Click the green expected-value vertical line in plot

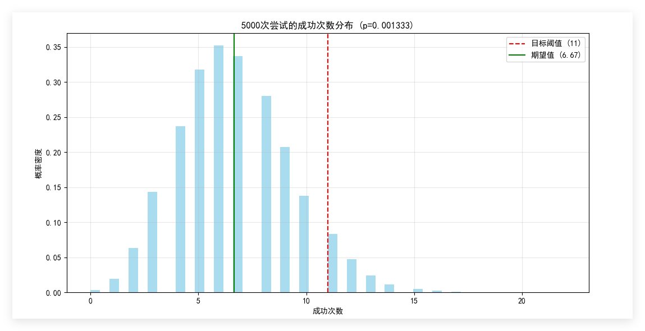234,163
